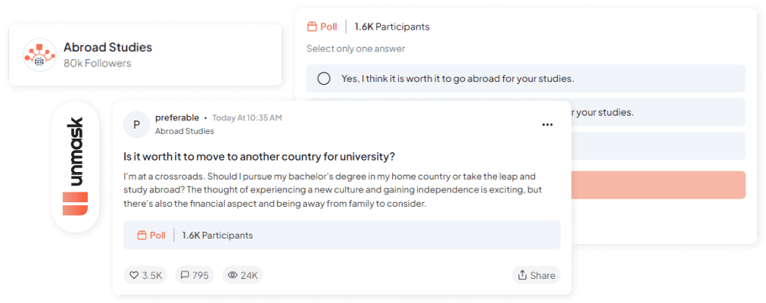Expand the Poll bar with 1.6K Participants
Screen dimensions: 766x303
pos(341,236)
